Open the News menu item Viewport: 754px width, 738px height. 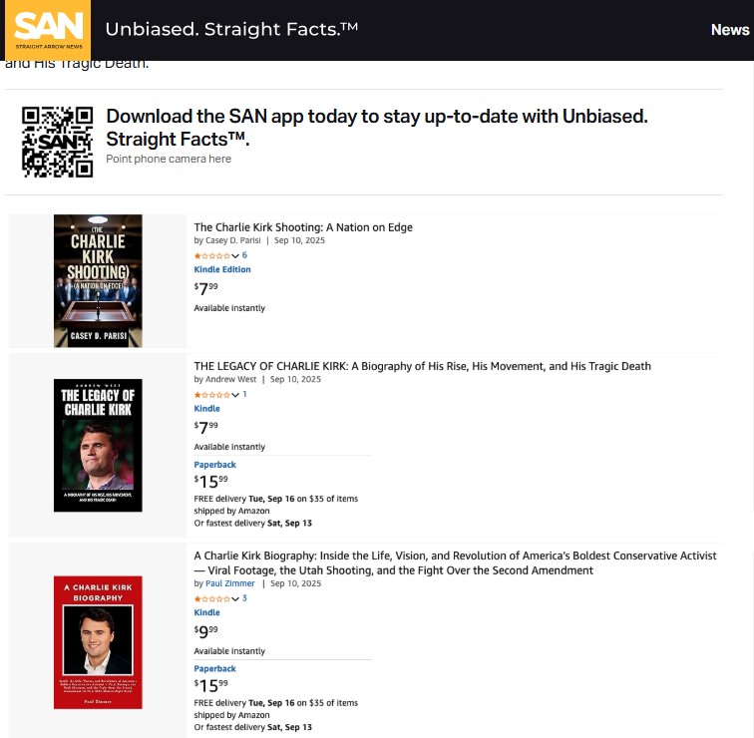coord(729,30)
